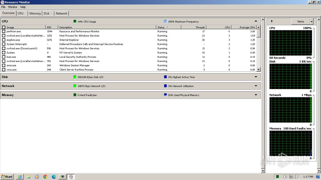This screenshot has height=180, width=321.
Task: Click the green Disk I/O indicator swatch
Action: click(x=75, y=77)
